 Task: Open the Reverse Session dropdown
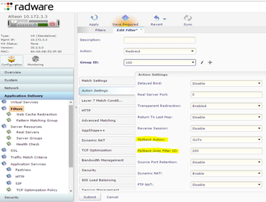point(226,128)
